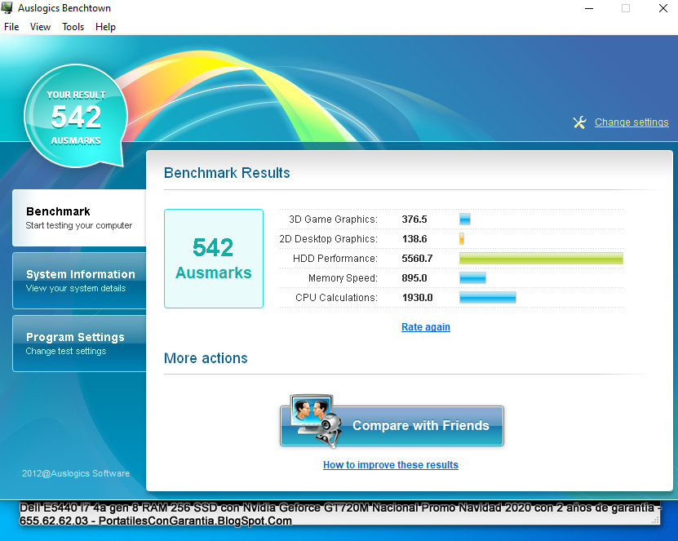
Task: Click the green HDD Performance bar
Action: 542,259
